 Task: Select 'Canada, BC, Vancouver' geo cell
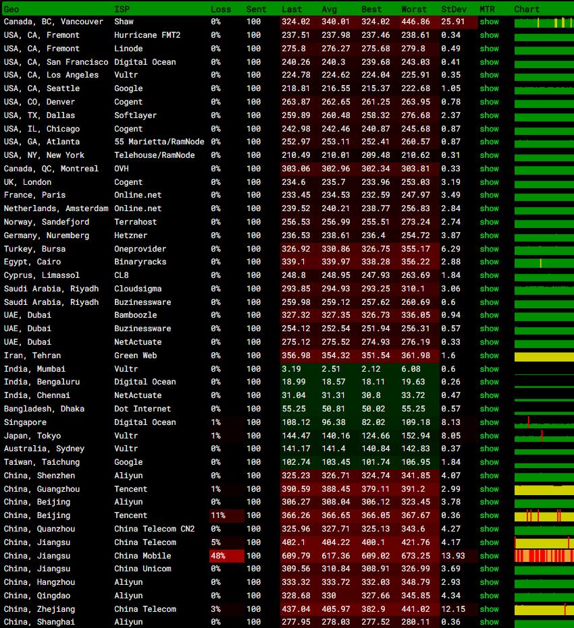coord(53,22)
